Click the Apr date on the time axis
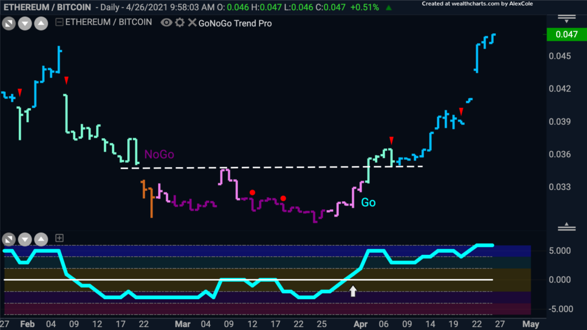This screenshot has height=330, width=587. tap(361, 324)
